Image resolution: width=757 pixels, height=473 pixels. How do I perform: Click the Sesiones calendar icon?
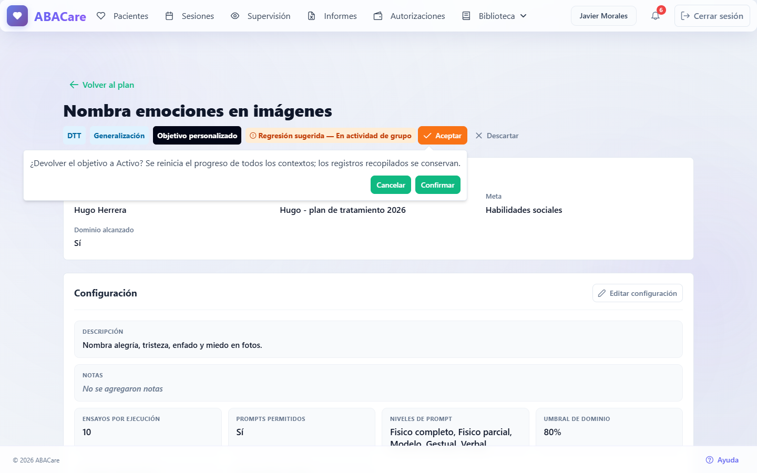tap(169, 16)
